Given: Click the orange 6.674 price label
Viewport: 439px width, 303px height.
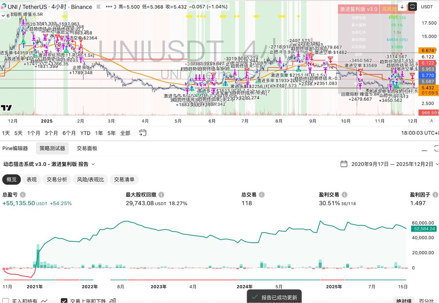Looking at the screenshot, I should coord(428,50).
